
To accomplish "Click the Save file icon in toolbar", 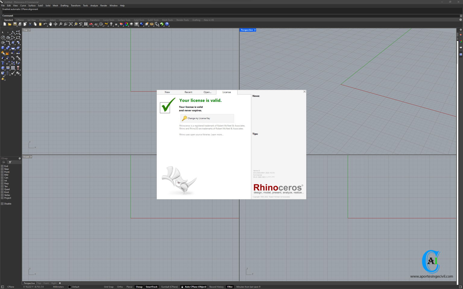I will pyautogui.click(x=15, y=24).
